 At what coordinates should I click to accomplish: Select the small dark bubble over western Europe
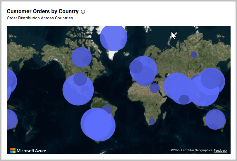click(x=136, y=67)
